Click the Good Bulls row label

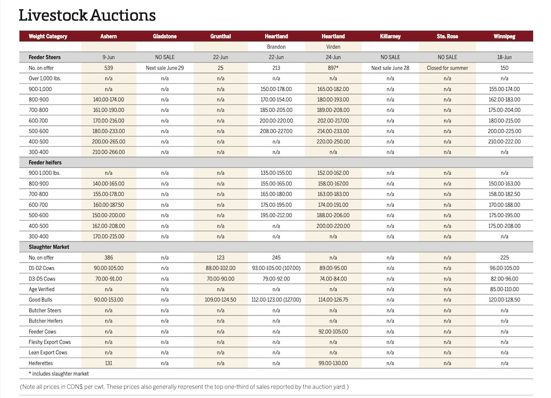click(43, 300)
